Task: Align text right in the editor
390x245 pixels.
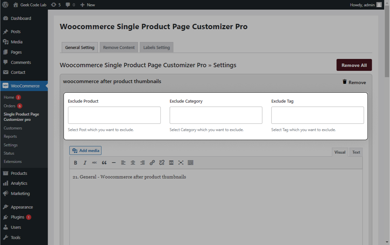Action: (142, 163)
